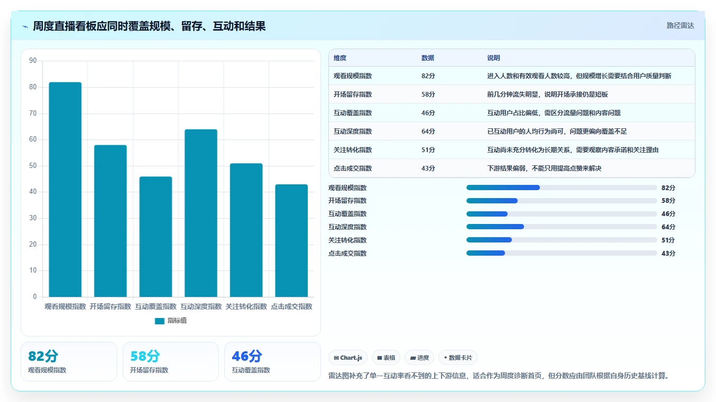Viewport: 716px width, 402px height.
Task: Select the 点击成交指数 bar in the chart
Action: coord(291,240)
